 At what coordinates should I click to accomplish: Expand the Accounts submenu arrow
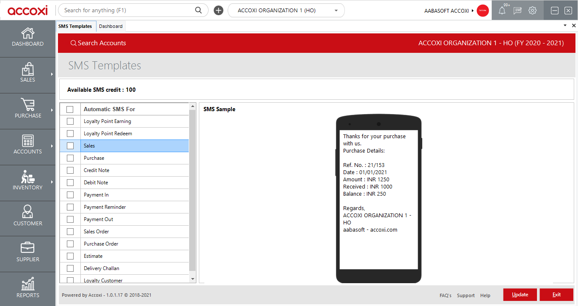(x=52, y=146)
